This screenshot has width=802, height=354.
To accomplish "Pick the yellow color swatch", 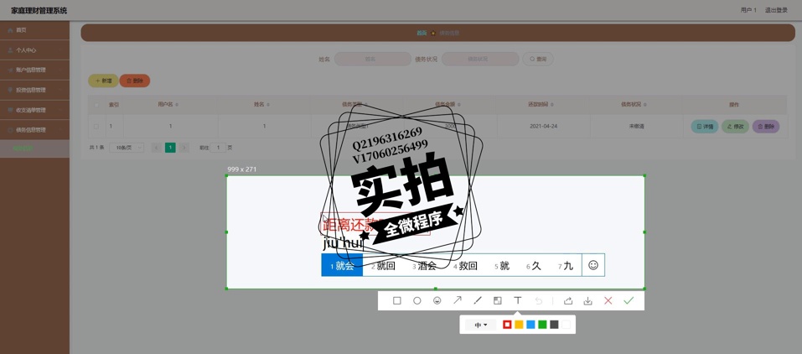I will (519, 325).
